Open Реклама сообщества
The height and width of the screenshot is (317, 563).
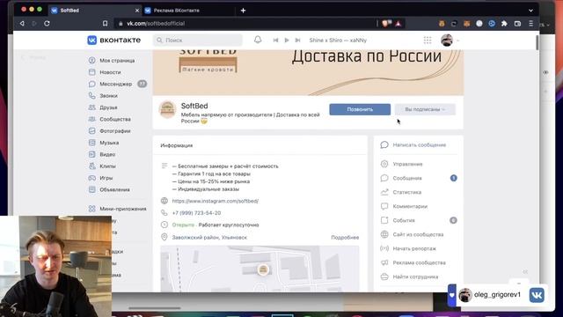click(x=419, y=262)
